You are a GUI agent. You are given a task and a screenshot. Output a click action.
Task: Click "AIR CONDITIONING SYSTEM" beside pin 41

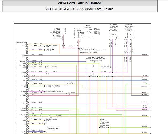coord(51,120)
